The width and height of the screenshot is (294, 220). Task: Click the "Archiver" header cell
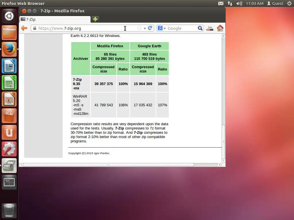tap(81, 58)
